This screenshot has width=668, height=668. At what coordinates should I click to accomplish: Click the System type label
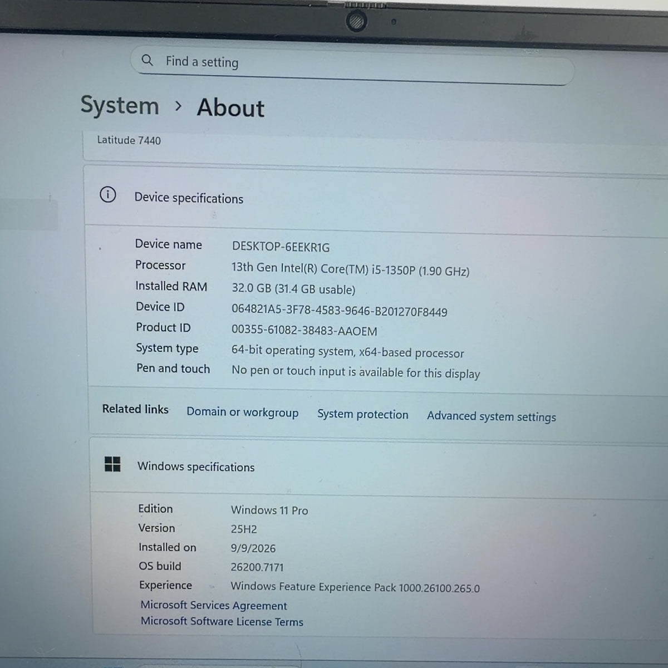(167, 348)
